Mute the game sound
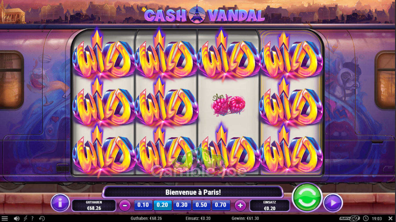This screenshot has width=396, height=222. click(17, 219)
